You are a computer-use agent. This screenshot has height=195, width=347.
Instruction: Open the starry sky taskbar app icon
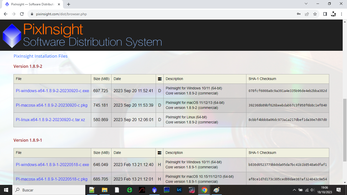[x=167, y=190]
